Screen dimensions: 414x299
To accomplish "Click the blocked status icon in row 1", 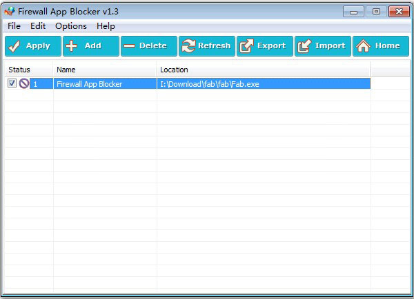I will coord(24,83).
